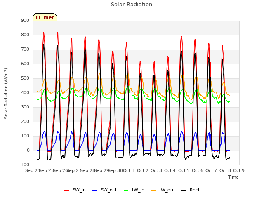Click the black Rnet legend swatch
The image size is (264, 198).
point(184,191)
